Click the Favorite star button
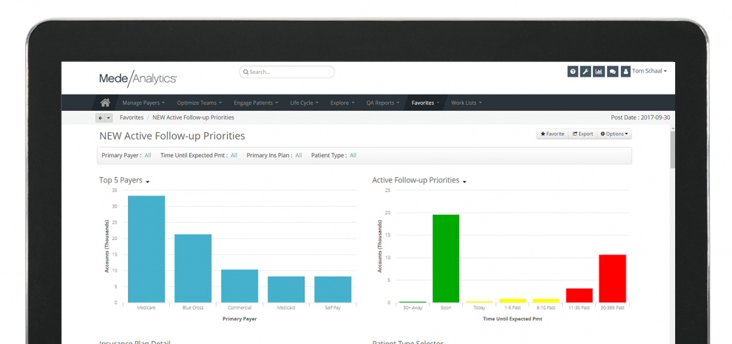 552,134
